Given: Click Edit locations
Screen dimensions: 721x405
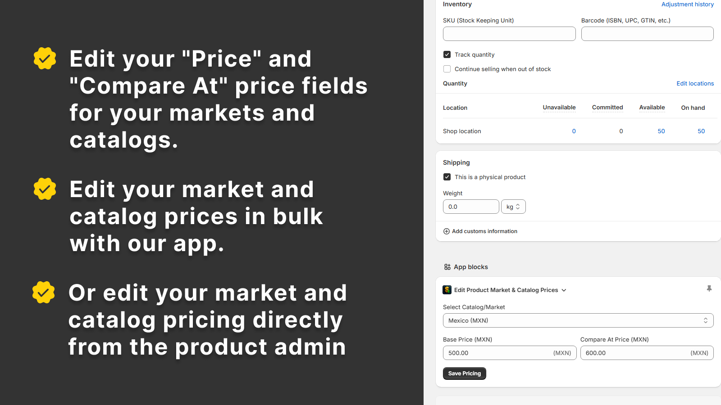Looking at the screenshot, I should pos(695,83).
